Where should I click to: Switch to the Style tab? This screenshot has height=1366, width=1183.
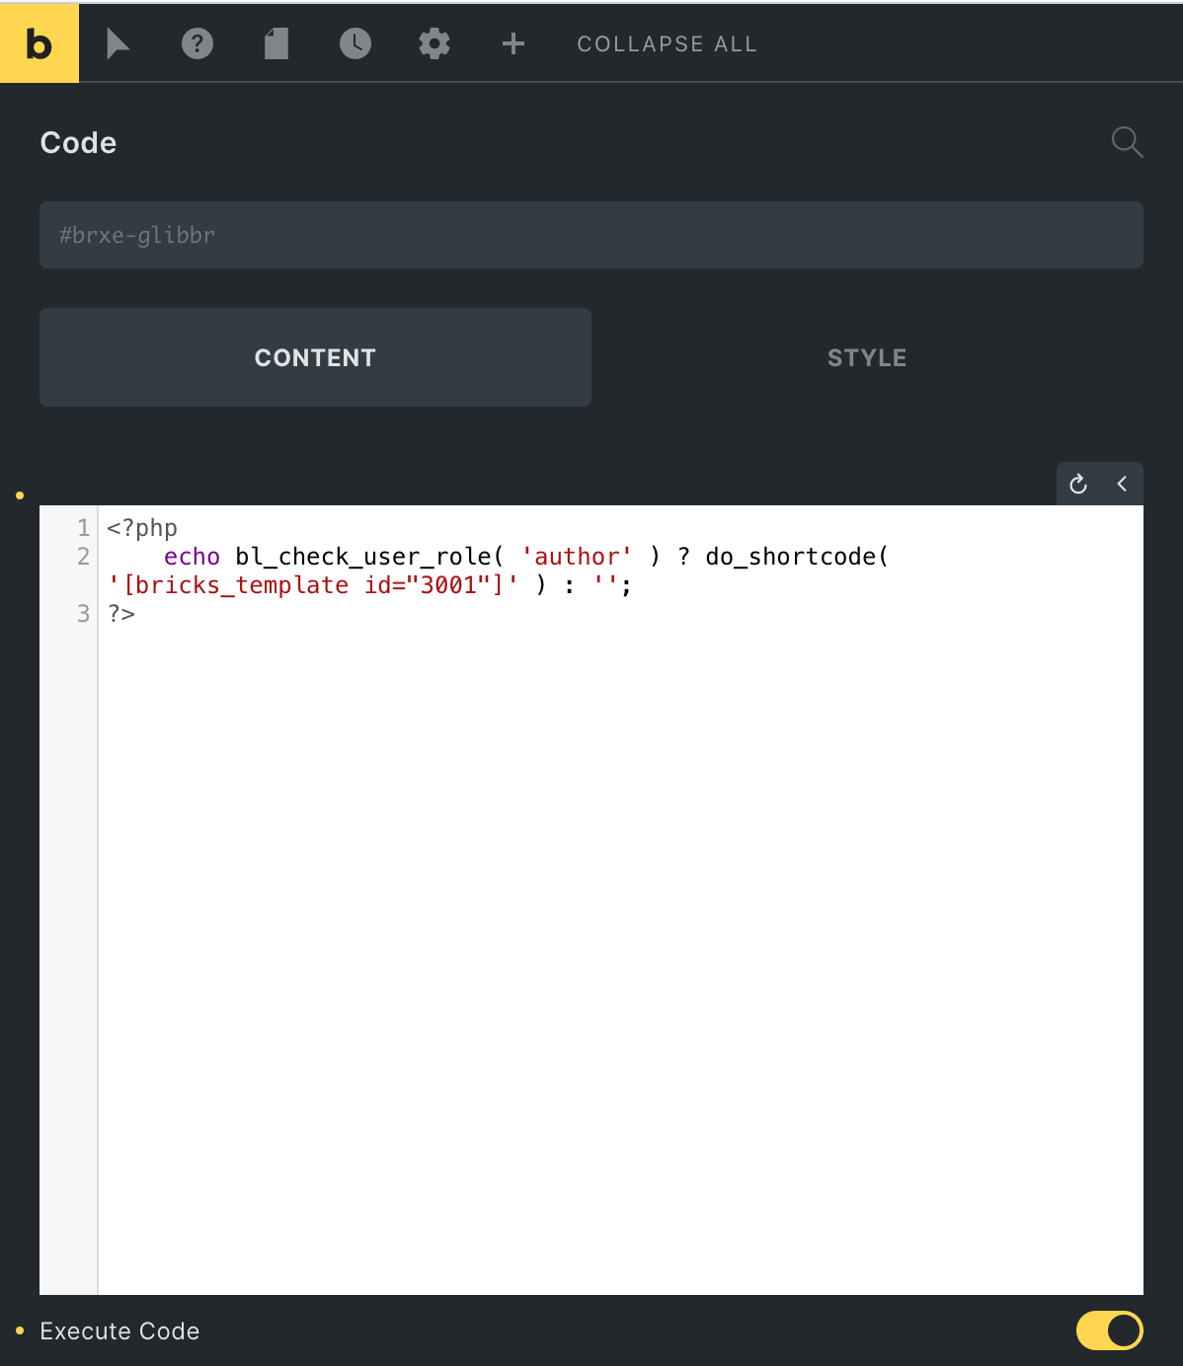[867, 357]
